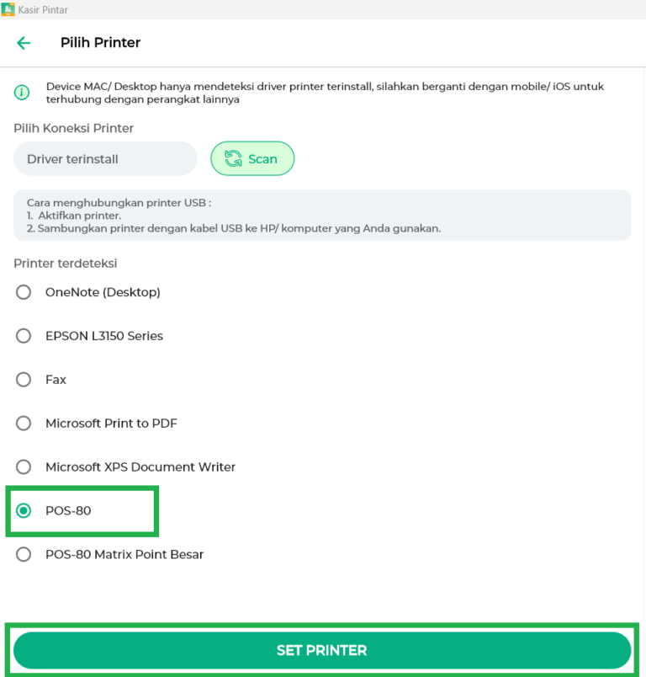This screenshot has width=646, height=677.
Task: Click the Kasir Pintar app icon
Action: [8, 8]
